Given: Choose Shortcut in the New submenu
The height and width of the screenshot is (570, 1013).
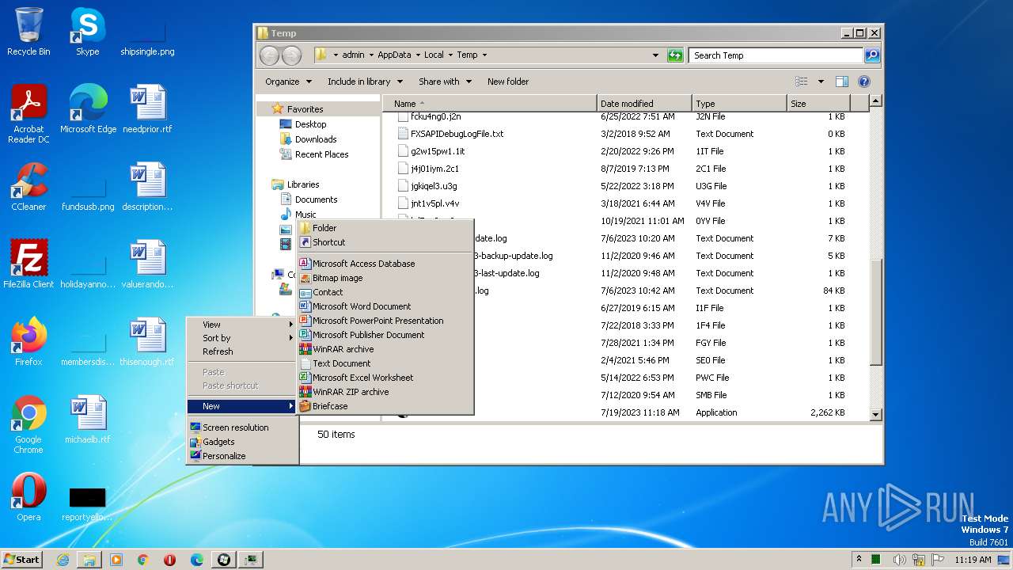Looking at the screenshot, I should (x=385, y=242).
